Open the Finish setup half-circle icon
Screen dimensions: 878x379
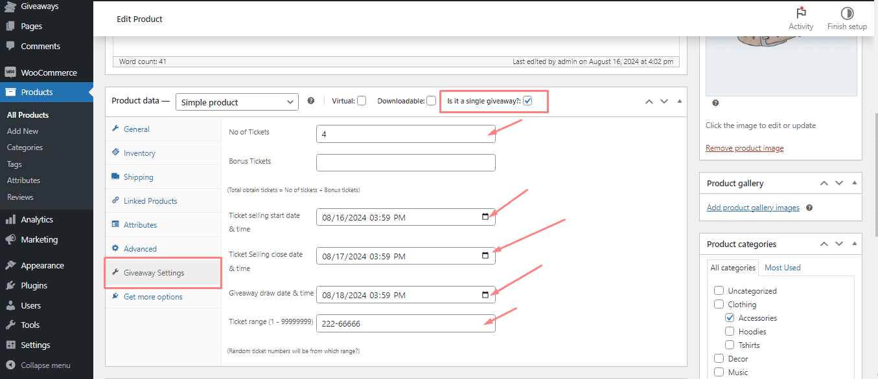[x=847, y=13]
